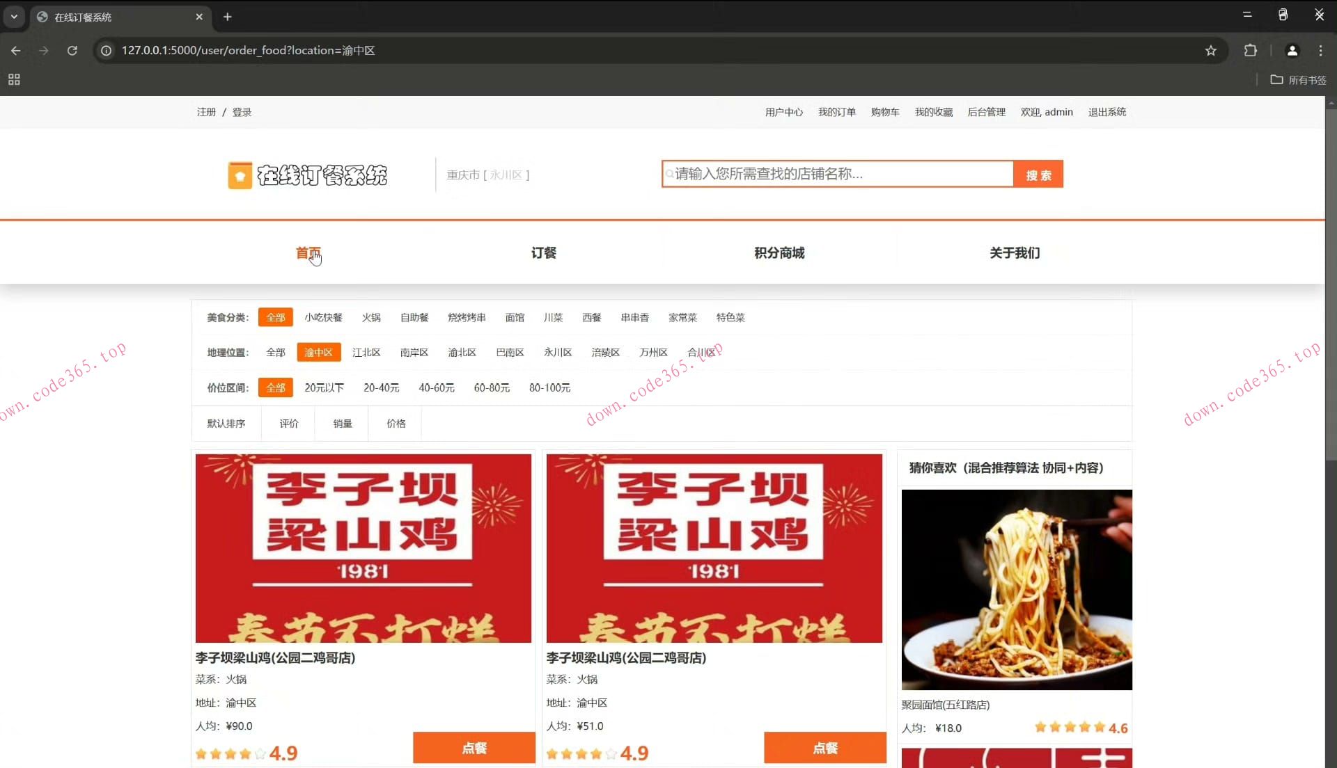Switch location filter to 江北区
The height and width of the screenshot is (768, 1337).
(x=366, y=352)
